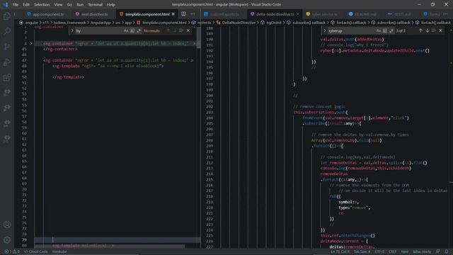Switch to the app.component.ts tab
The image size is (453, 255).
(45, 14)
